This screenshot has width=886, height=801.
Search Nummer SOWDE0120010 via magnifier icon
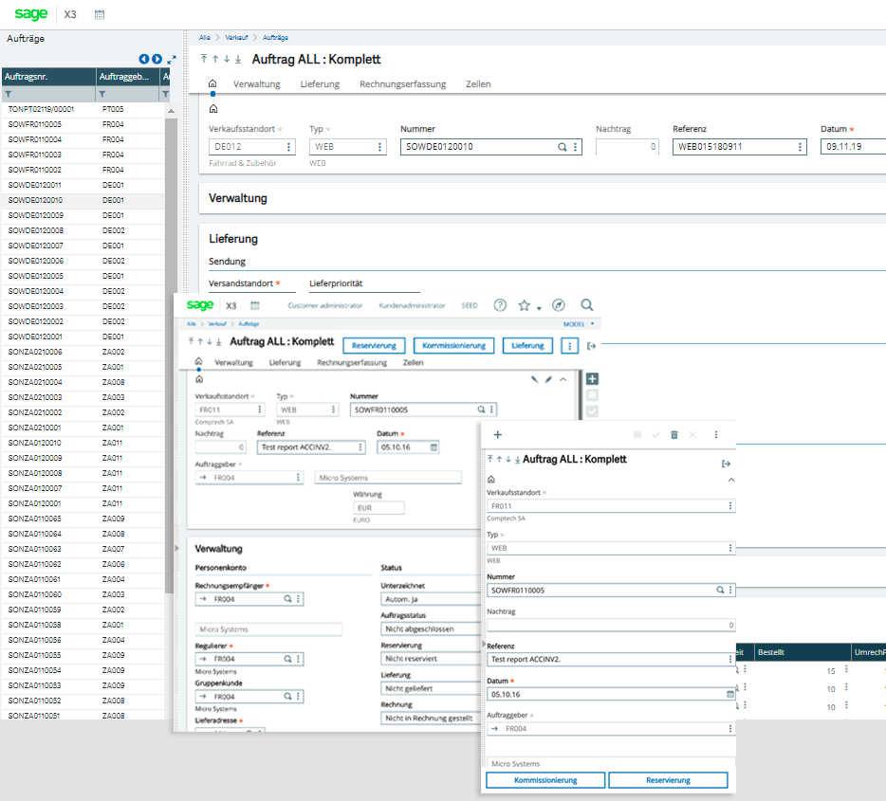click(563, 147)
